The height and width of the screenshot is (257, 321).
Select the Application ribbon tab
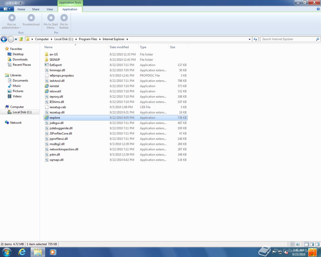tap(70, 9)
